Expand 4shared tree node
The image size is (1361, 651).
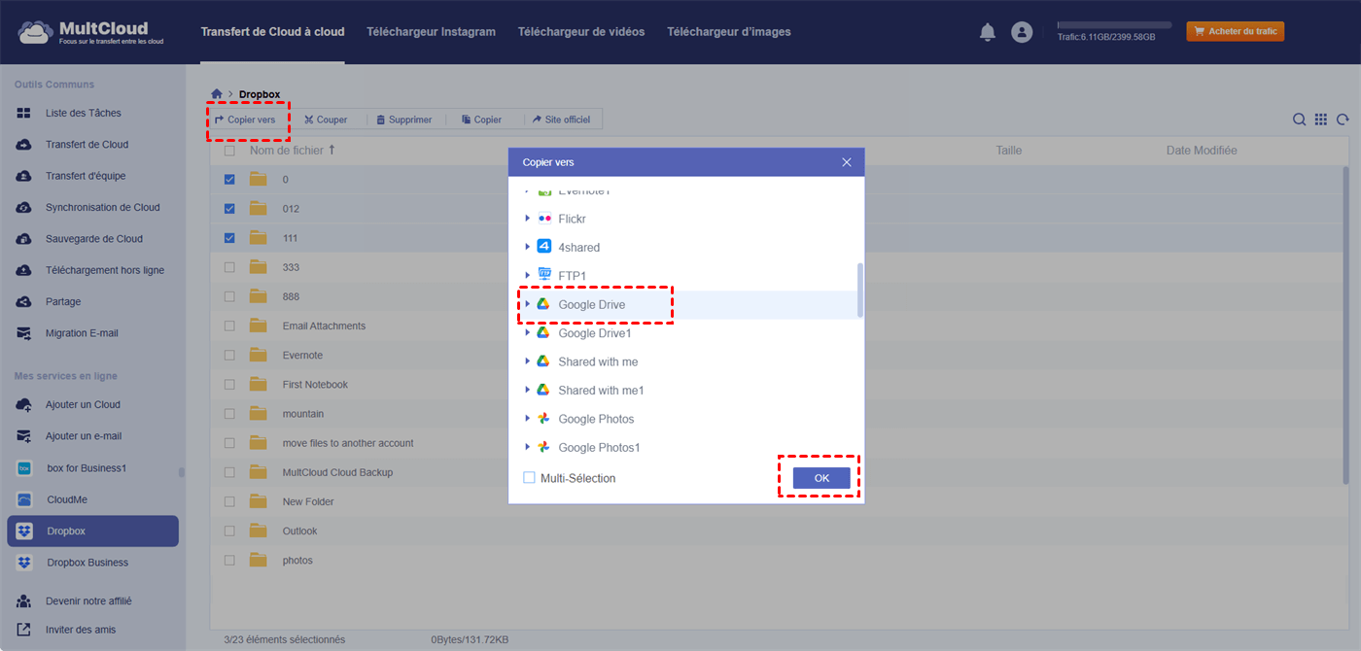[x=528, y=247]
